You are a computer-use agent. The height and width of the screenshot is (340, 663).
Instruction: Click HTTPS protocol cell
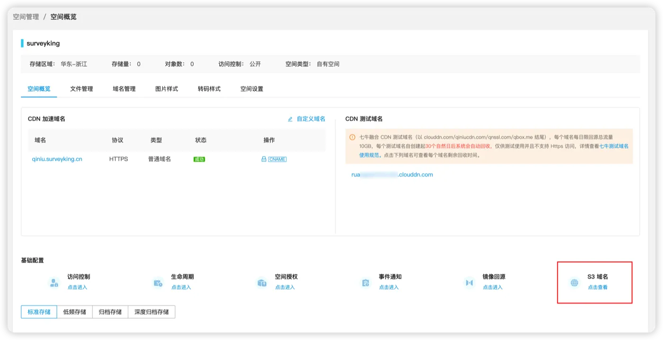point(119,159)
